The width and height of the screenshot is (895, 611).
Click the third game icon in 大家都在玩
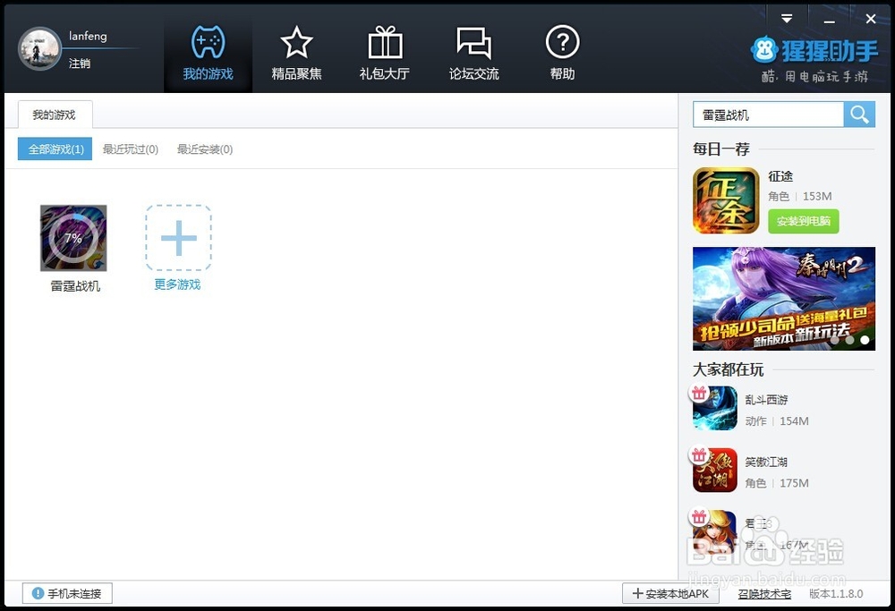click(x=715, y=531)
